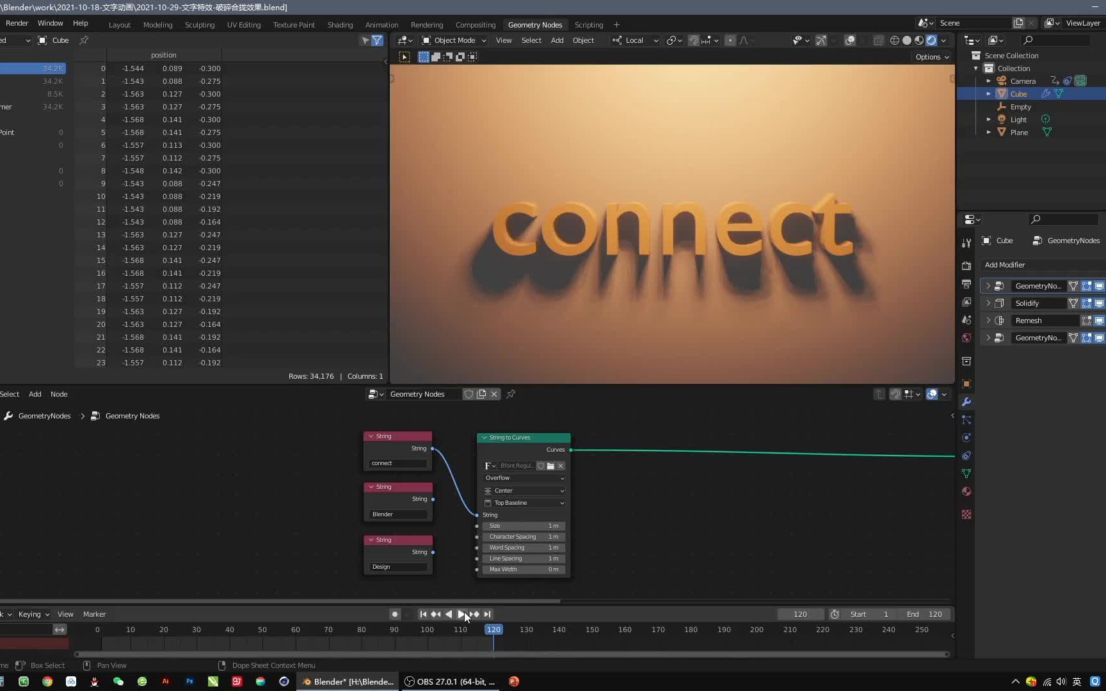Open the World Properties tab
This screenshot has width=1106, height=691.
pos(966,338)
